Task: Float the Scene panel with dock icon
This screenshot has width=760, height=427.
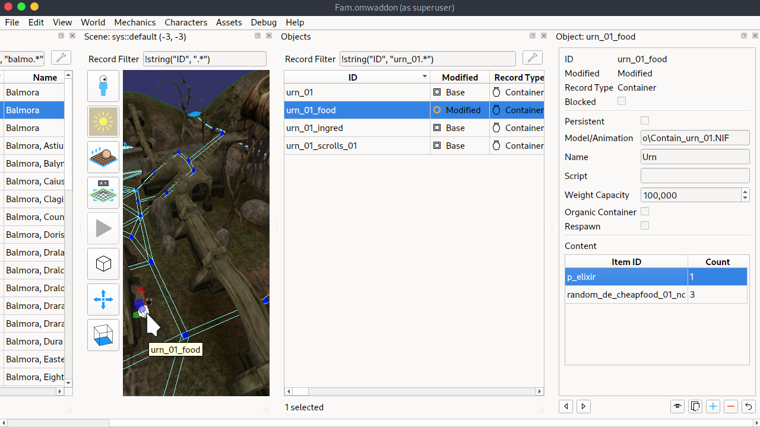Action: point(258,36)
